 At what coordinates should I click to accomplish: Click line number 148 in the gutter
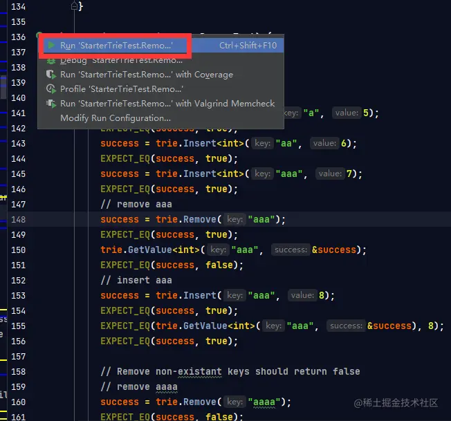(19, 220)
